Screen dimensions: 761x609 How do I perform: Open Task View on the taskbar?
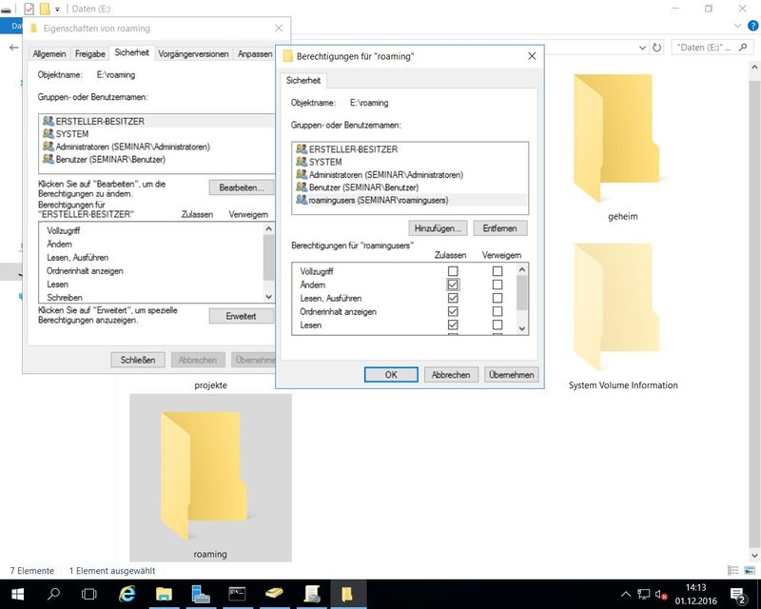(x=89, y=595)
